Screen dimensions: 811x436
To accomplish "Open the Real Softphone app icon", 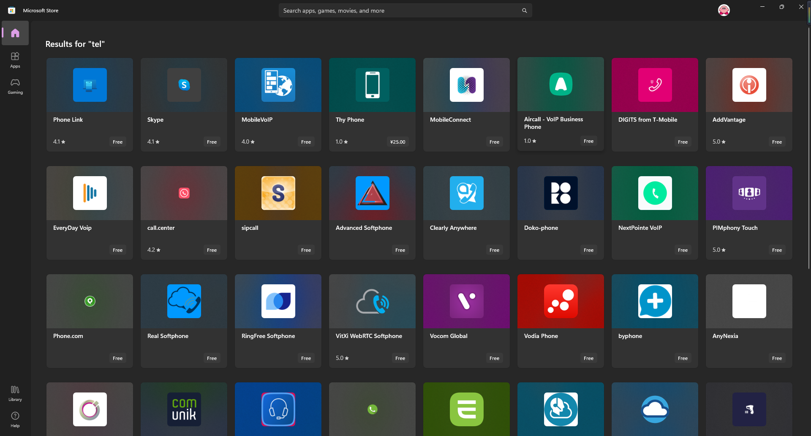I will 184,301.
